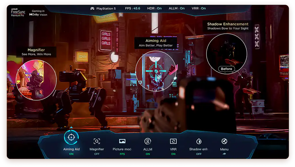Screen dimensions: 295x167
Task: Click the 'Shadows Bow to Your Sight' caption
Action: (228, 29)
